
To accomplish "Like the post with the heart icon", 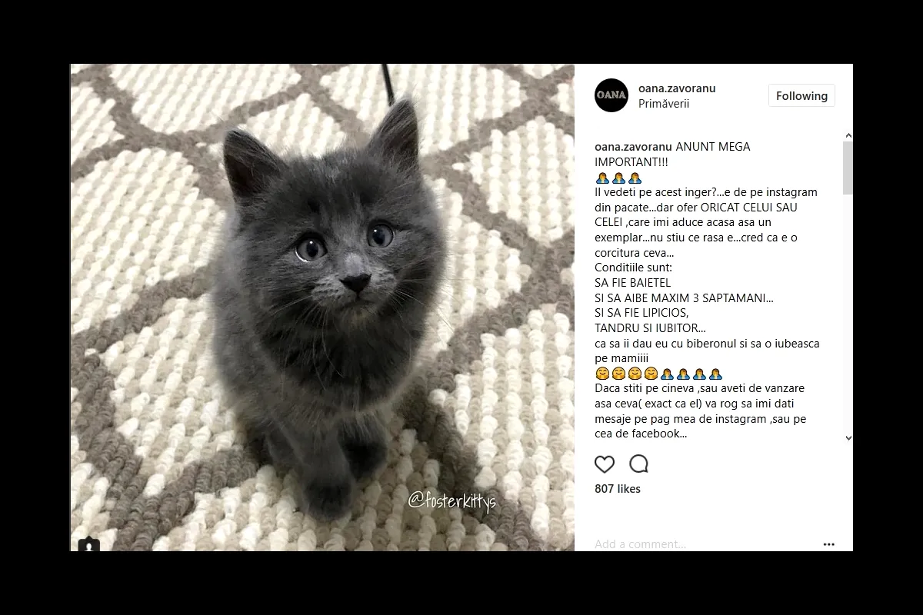I will (x=605, y=464).
